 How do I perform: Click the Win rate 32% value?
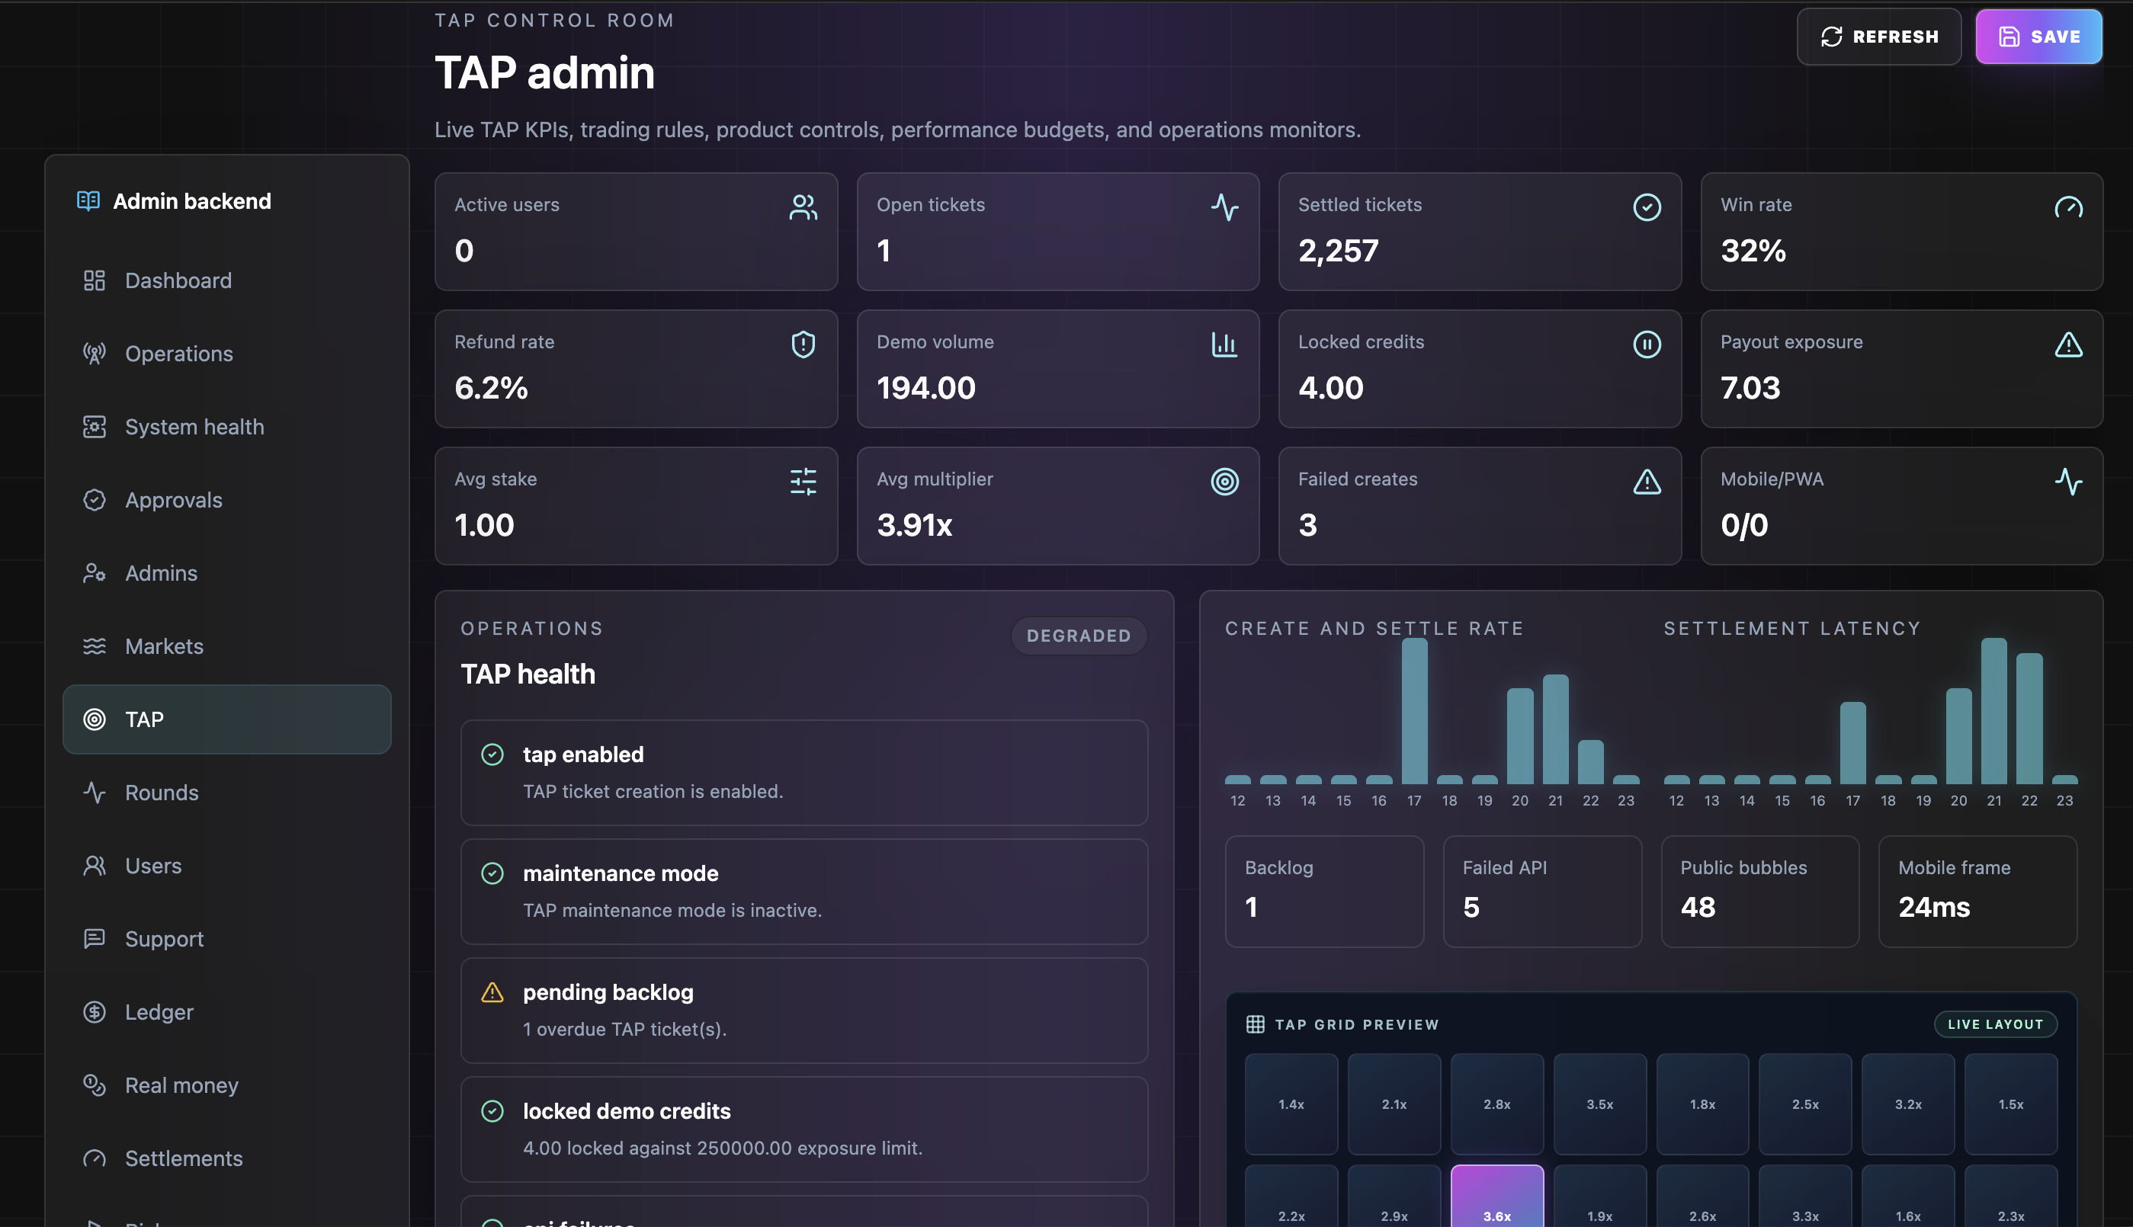pyautogui.click(x=1753, y=250)
